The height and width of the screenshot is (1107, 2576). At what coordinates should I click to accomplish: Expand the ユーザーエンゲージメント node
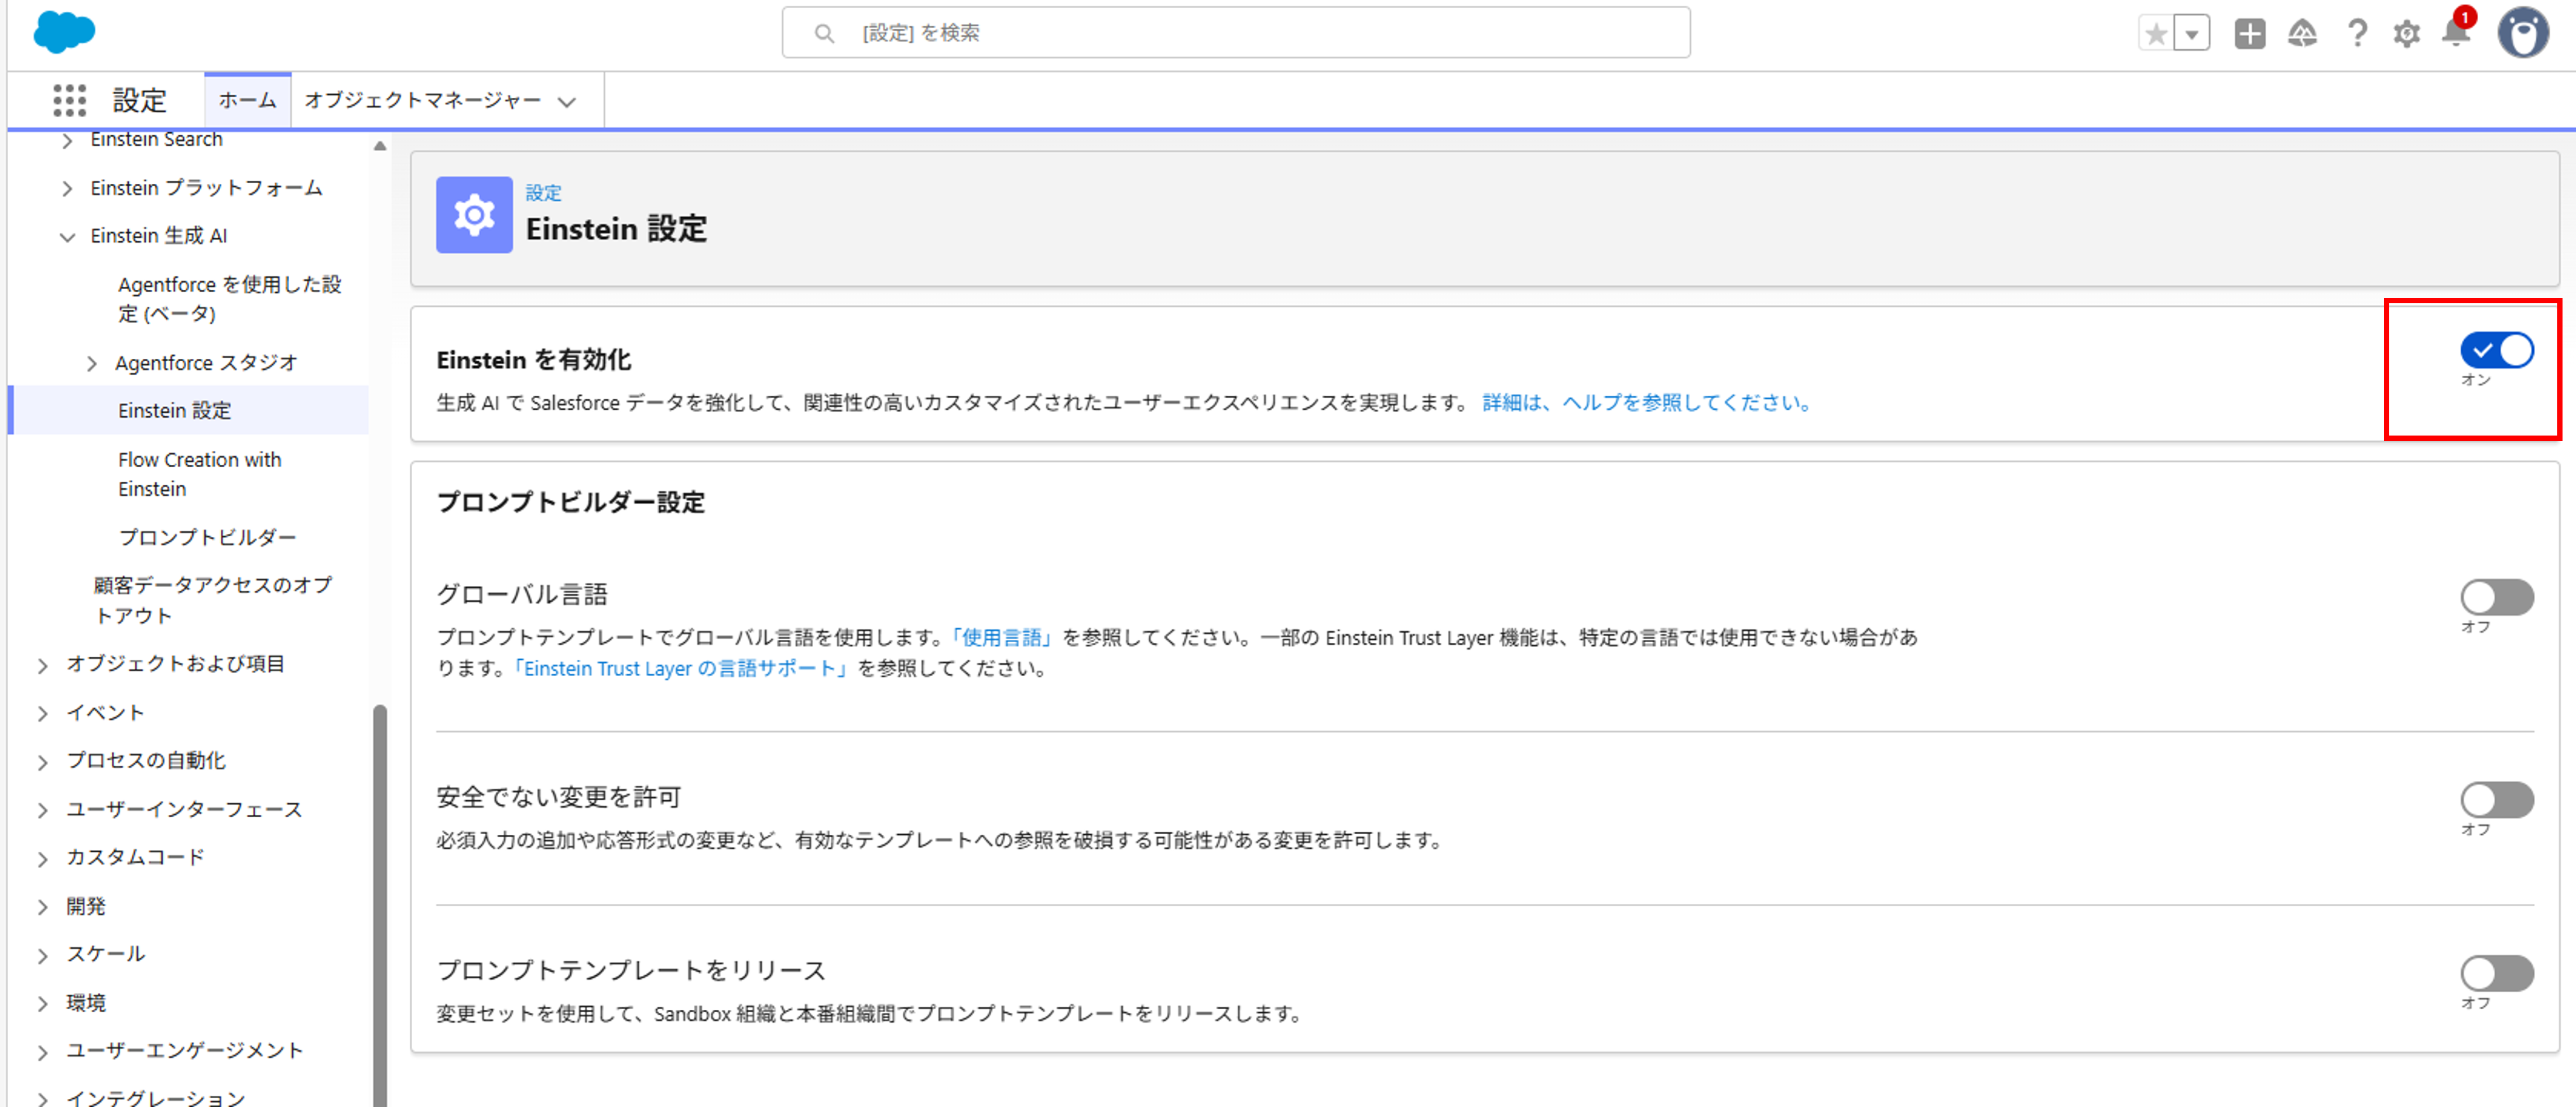pyautogui.click(x=42, y=1052)
